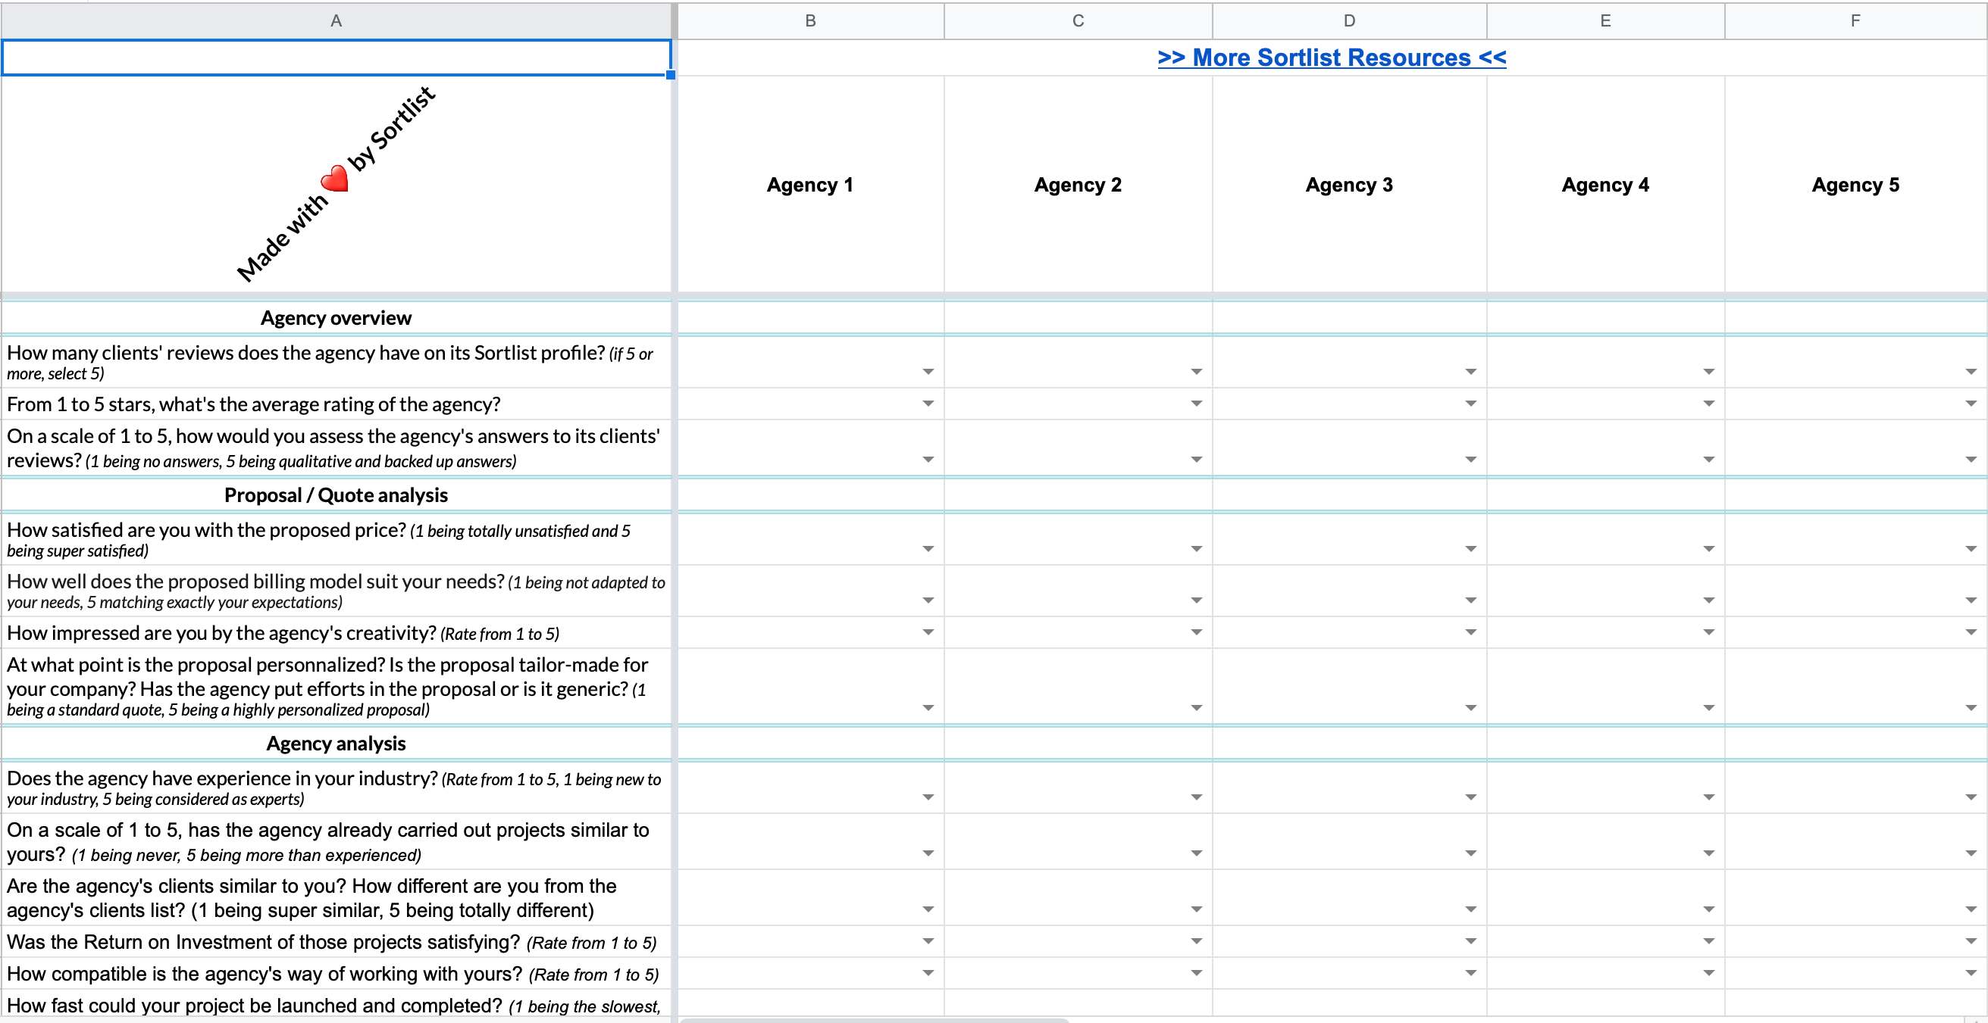Open Agency 5 dropdown for clients similar to you

tap(1971, 909)
